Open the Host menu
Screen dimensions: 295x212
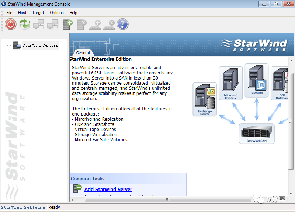pyautogui.click(x=22, y=13)
